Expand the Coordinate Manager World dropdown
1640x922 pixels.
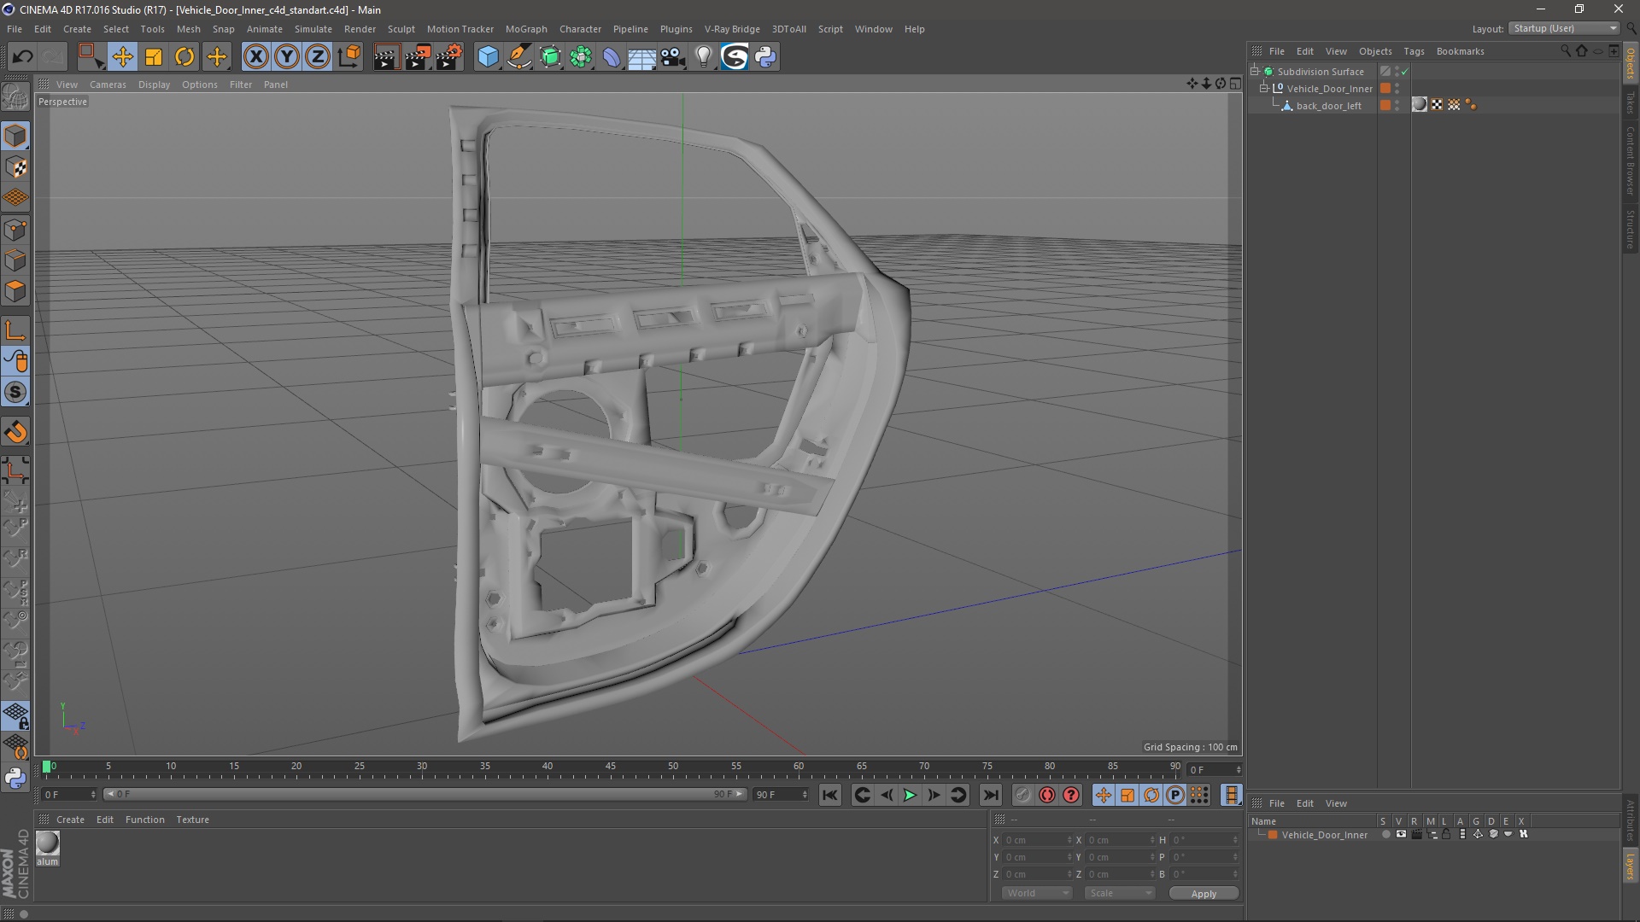coord(1032,893)
